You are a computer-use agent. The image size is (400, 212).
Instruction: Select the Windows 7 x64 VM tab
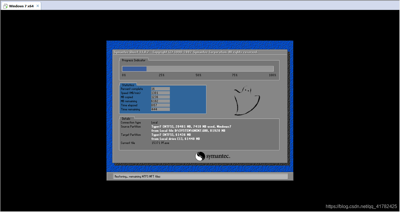point(21,6)
